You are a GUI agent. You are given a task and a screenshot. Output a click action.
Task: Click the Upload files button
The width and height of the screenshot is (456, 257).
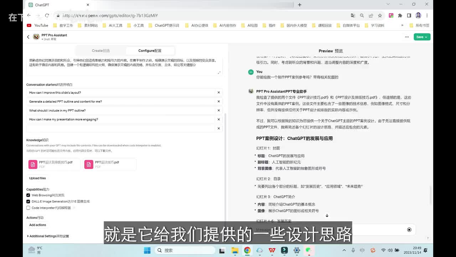coord(37,178)
